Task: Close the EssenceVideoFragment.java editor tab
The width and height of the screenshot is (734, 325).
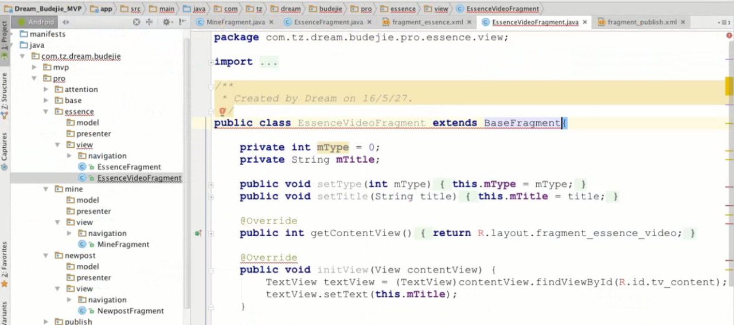Action: 585,22
